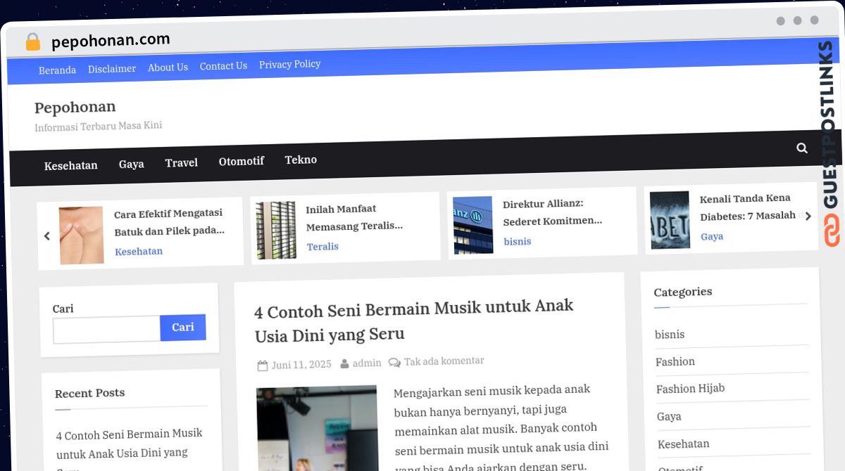Click the Pepohonan site title
The image size is (845, 471).
pyautogui.click(x=75, y=108)
